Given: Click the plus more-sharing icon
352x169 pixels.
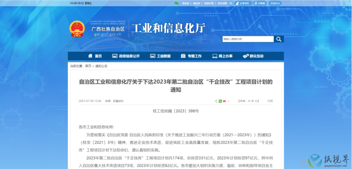Looking at the screenshot, I should click(228, 101).
